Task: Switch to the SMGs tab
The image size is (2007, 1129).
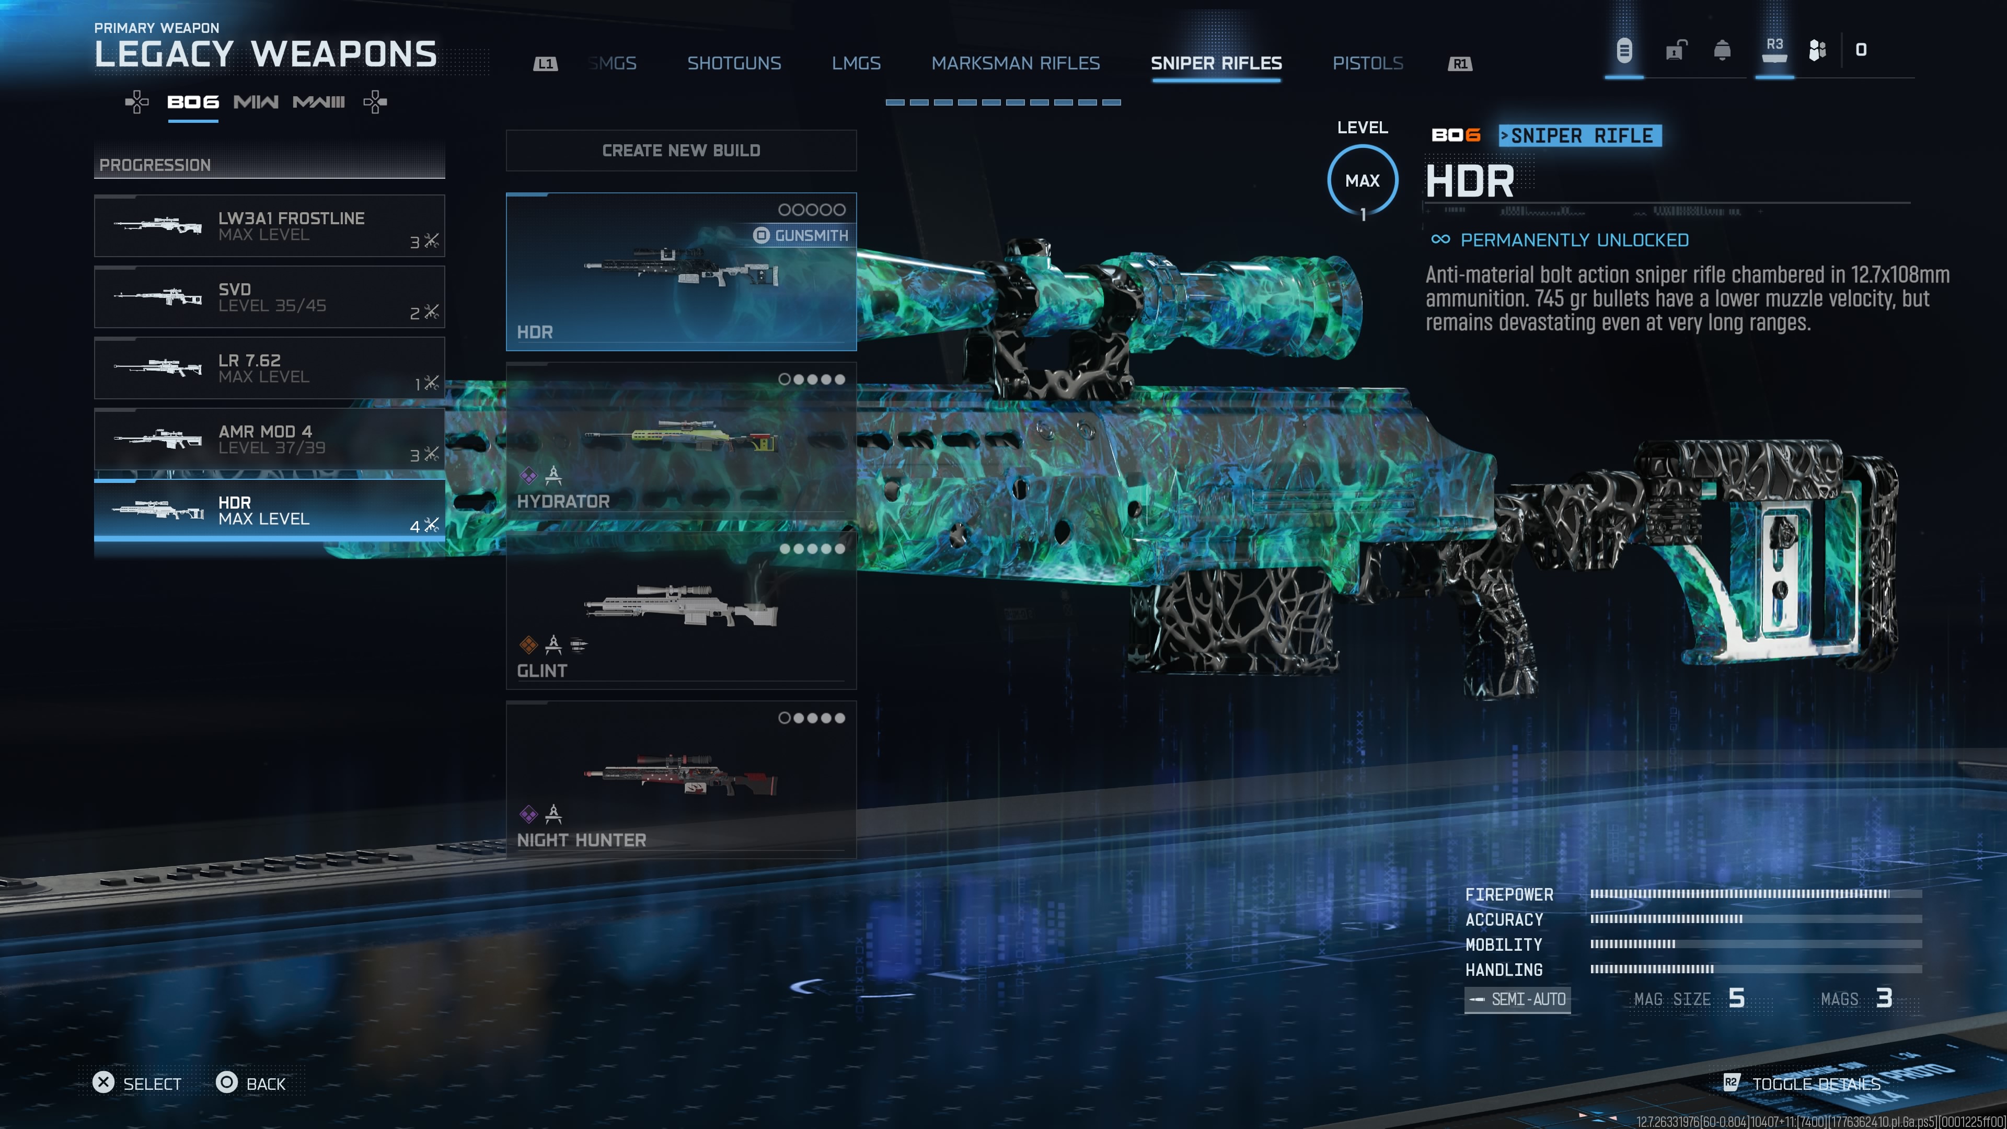Action: pyautogui.click(x=613, y=63)
